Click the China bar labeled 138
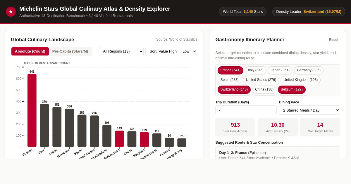The width and height of the screenshot is (351, 184). [132, 139]
